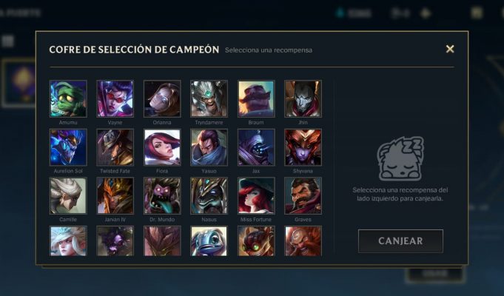
Task: Select the Twisted Fate portrait
Action: (115, 147)
